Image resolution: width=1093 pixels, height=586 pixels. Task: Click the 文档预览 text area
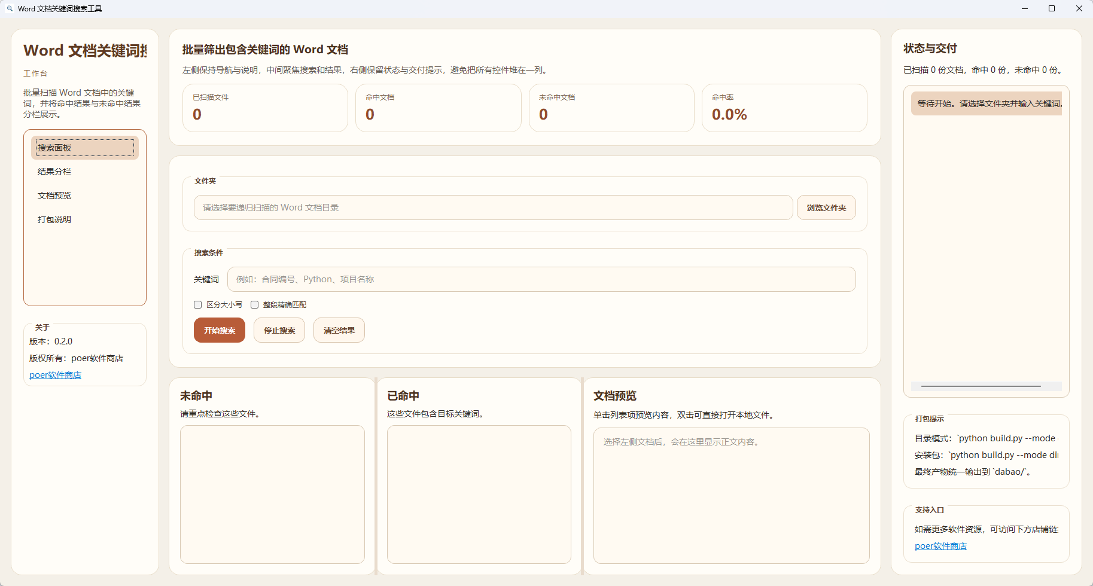[x=732, y=496]
